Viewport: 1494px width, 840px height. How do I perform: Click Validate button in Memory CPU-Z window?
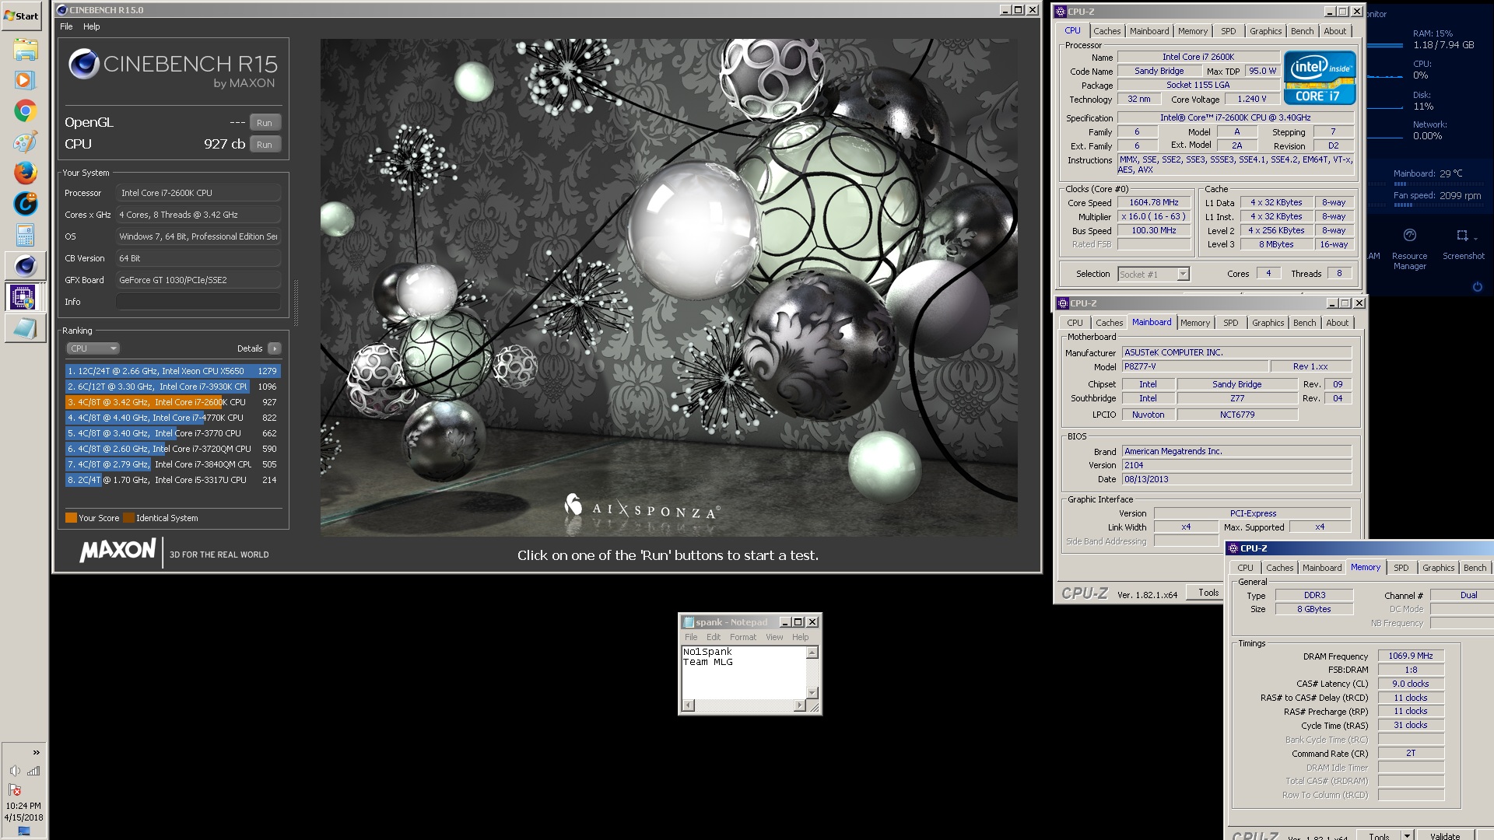1444,835
